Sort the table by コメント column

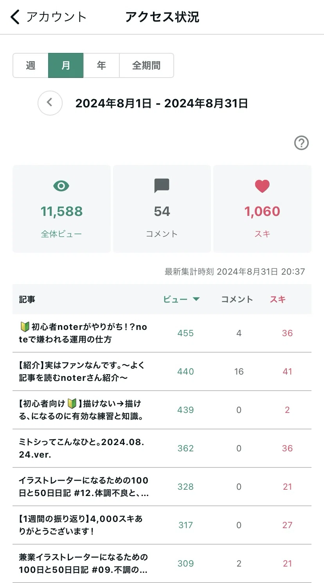pos(237,299)
